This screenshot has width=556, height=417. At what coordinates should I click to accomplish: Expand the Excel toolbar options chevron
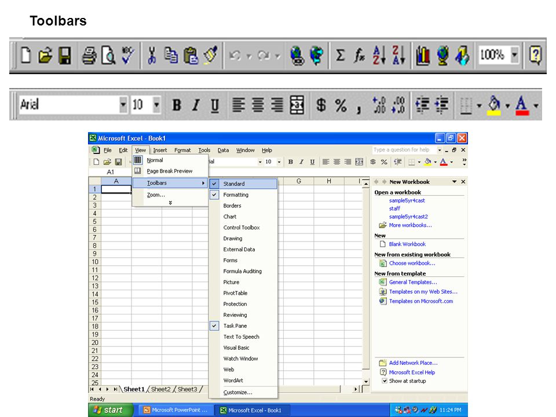[464, 162]
